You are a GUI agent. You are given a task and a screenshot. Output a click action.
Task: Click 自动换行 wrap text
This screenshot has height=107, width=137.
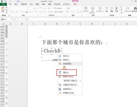point(58,8)
